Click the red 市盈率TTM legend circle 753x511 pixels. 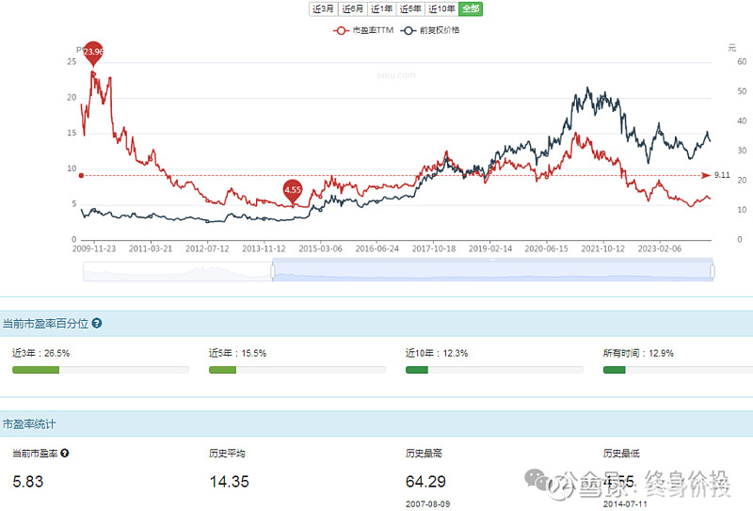coord(341,30)
